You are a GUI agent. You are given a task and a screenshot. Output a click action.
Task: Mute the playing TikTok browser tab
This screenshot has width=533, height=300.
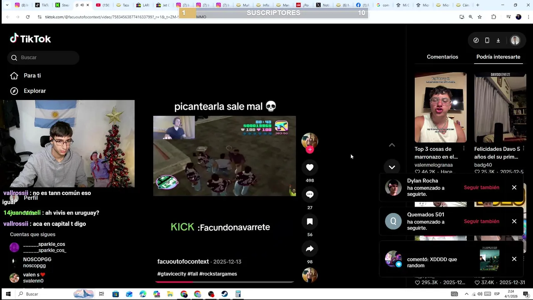82,5
